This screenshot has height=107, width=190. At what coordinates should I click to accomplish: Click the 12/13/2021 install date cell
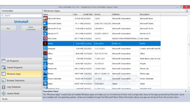click(88, 53)
